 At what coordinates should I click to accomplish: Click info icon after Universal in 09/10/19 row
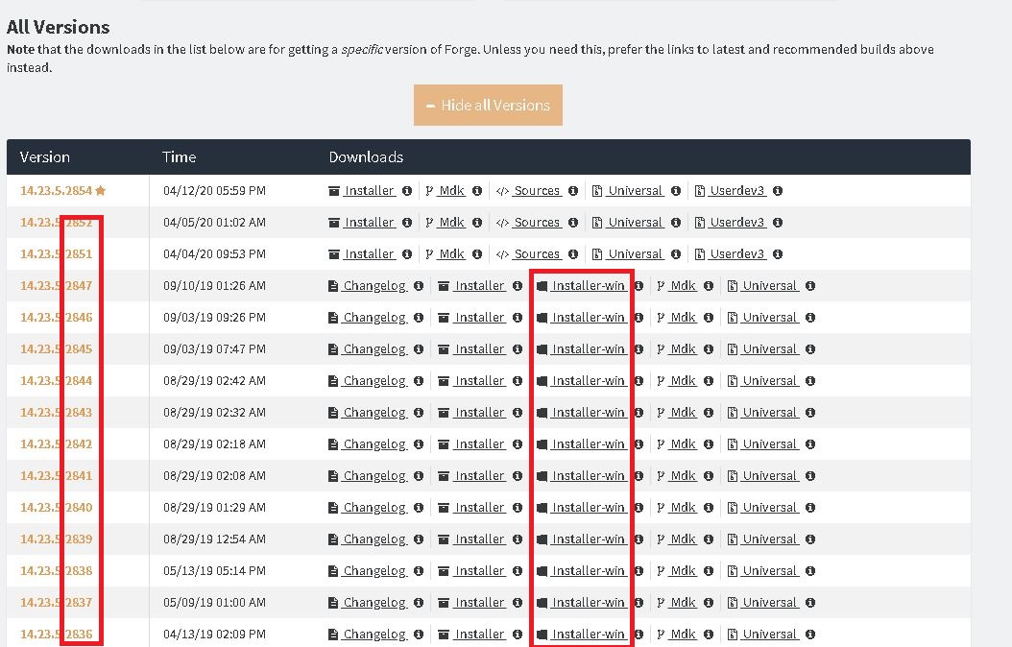(x=810, y=286)
